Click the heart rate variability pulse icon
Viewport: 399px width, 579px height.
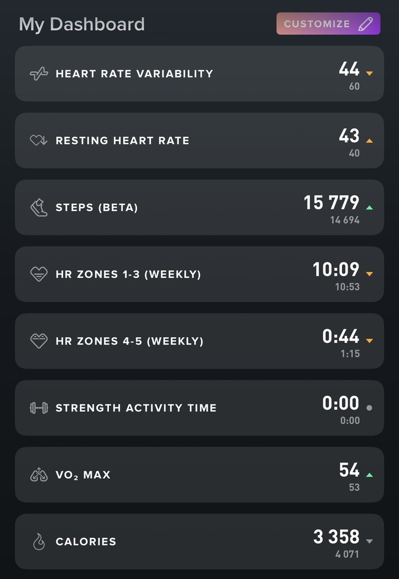point(39,74)
